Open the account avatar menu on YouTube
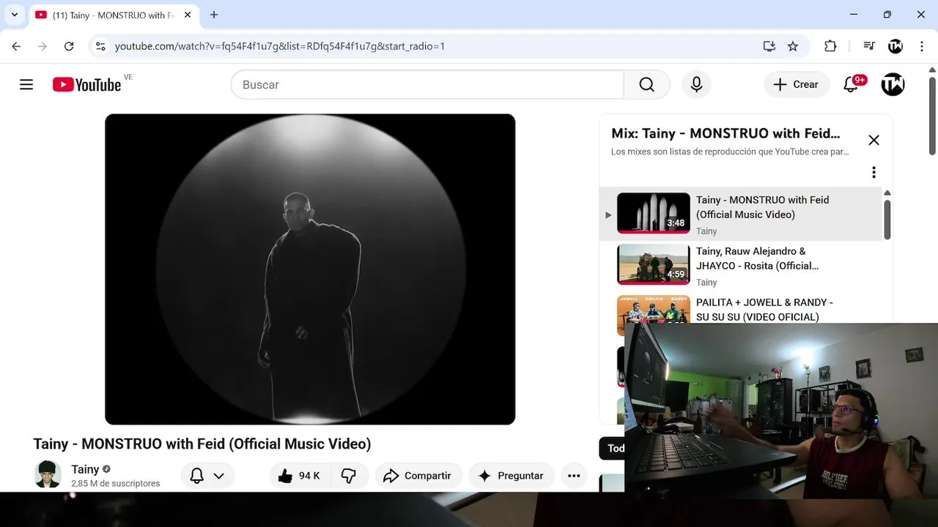Screen dimensions: 938x527 (x=893, y=85)
